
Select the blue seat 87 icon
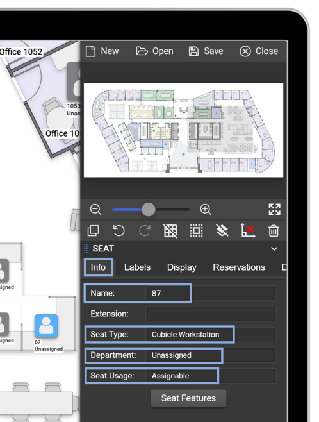pyautogui.click(x=46, y=326)
